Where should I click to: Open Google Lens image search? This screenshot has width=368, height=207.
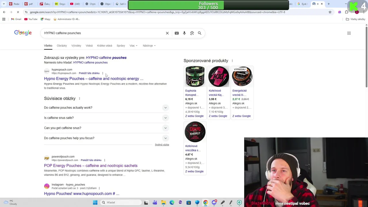tap(192, 33)
